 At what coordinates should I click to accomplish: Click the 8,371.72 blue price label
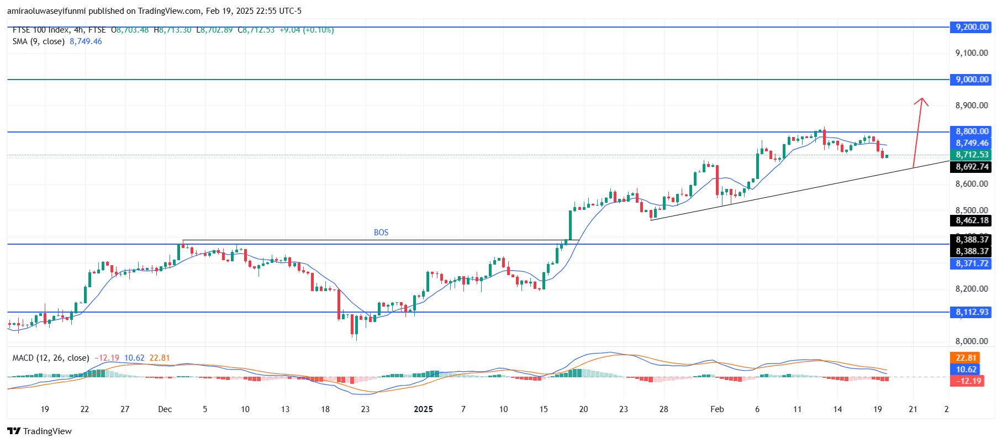(x=972, y=263)
